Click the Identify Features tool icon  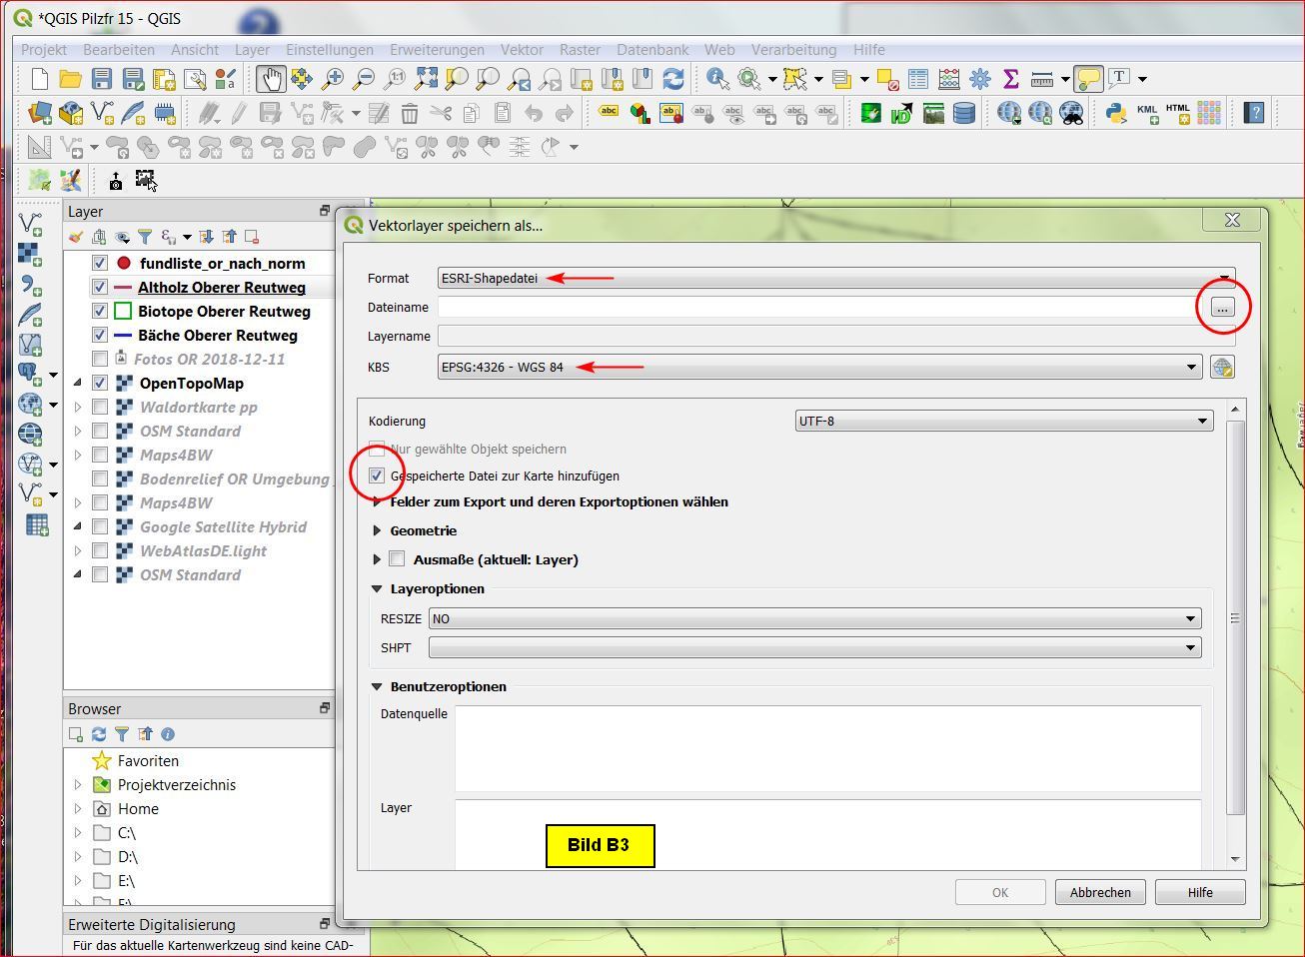716,79
